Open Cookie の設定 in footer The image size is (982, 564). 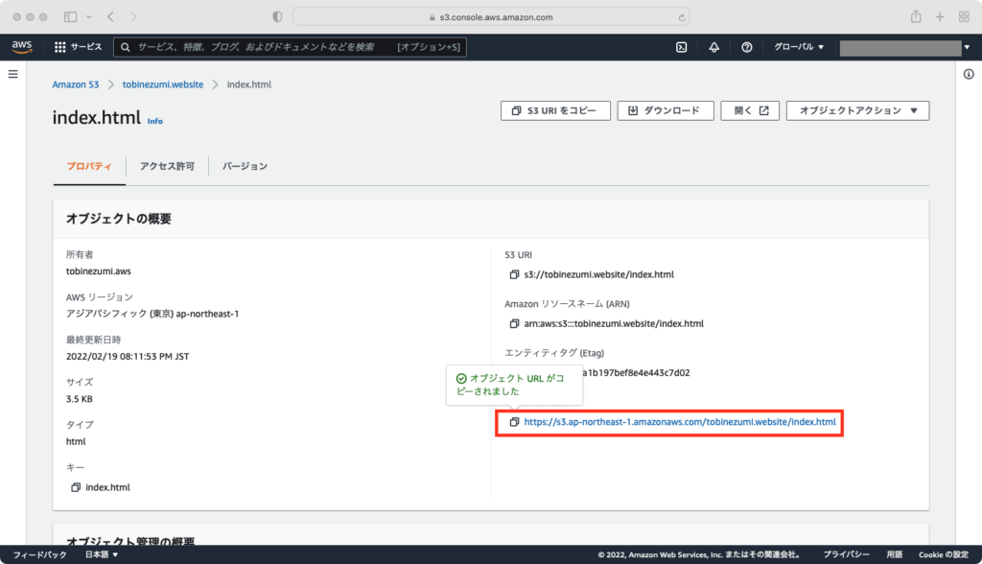[x=944, y=554]
